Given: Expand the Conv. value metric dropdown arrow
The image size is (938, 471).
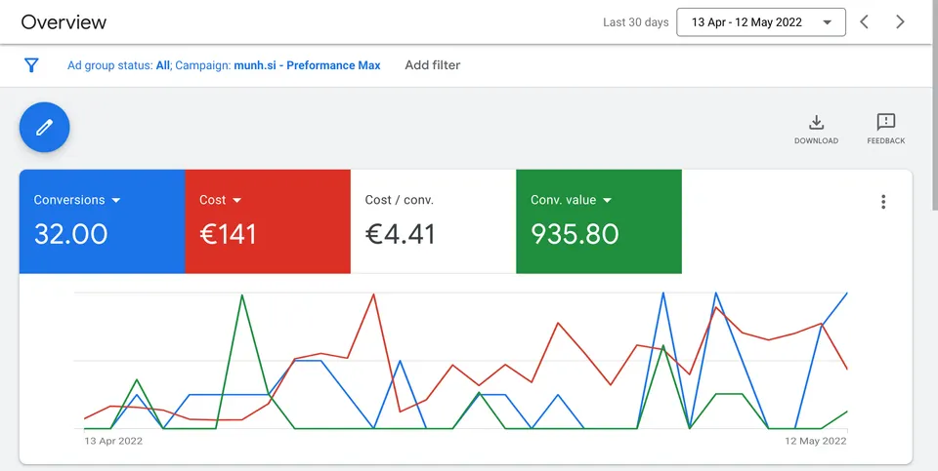Looking at the screenshot, I should pos(607,201).
